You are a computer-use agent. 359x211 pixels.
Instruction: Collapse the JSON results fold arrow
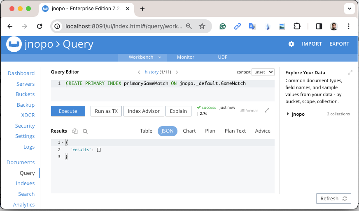point(63,142)
